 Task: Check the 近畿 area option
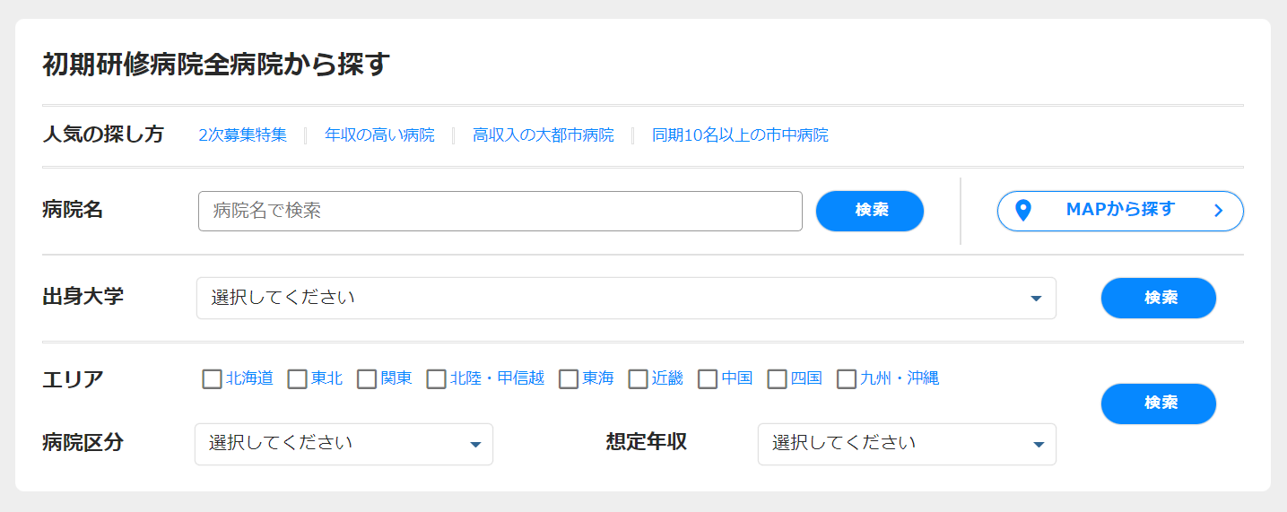coord(638,379)
